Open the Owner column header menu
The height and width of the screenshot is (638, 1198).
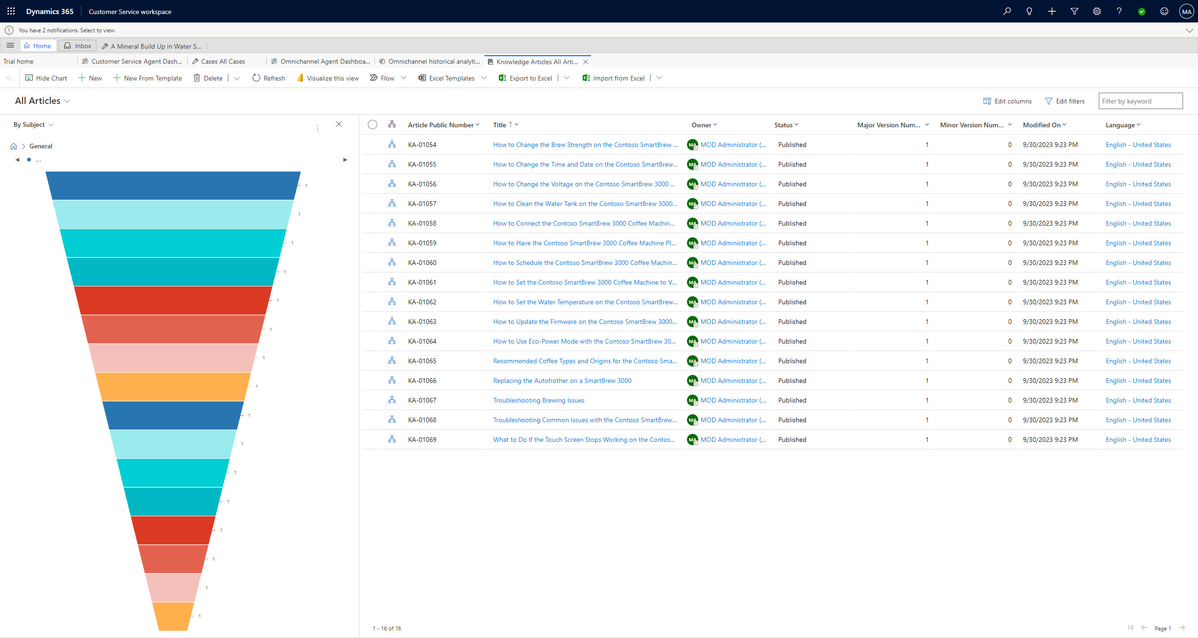pos(704,125)
